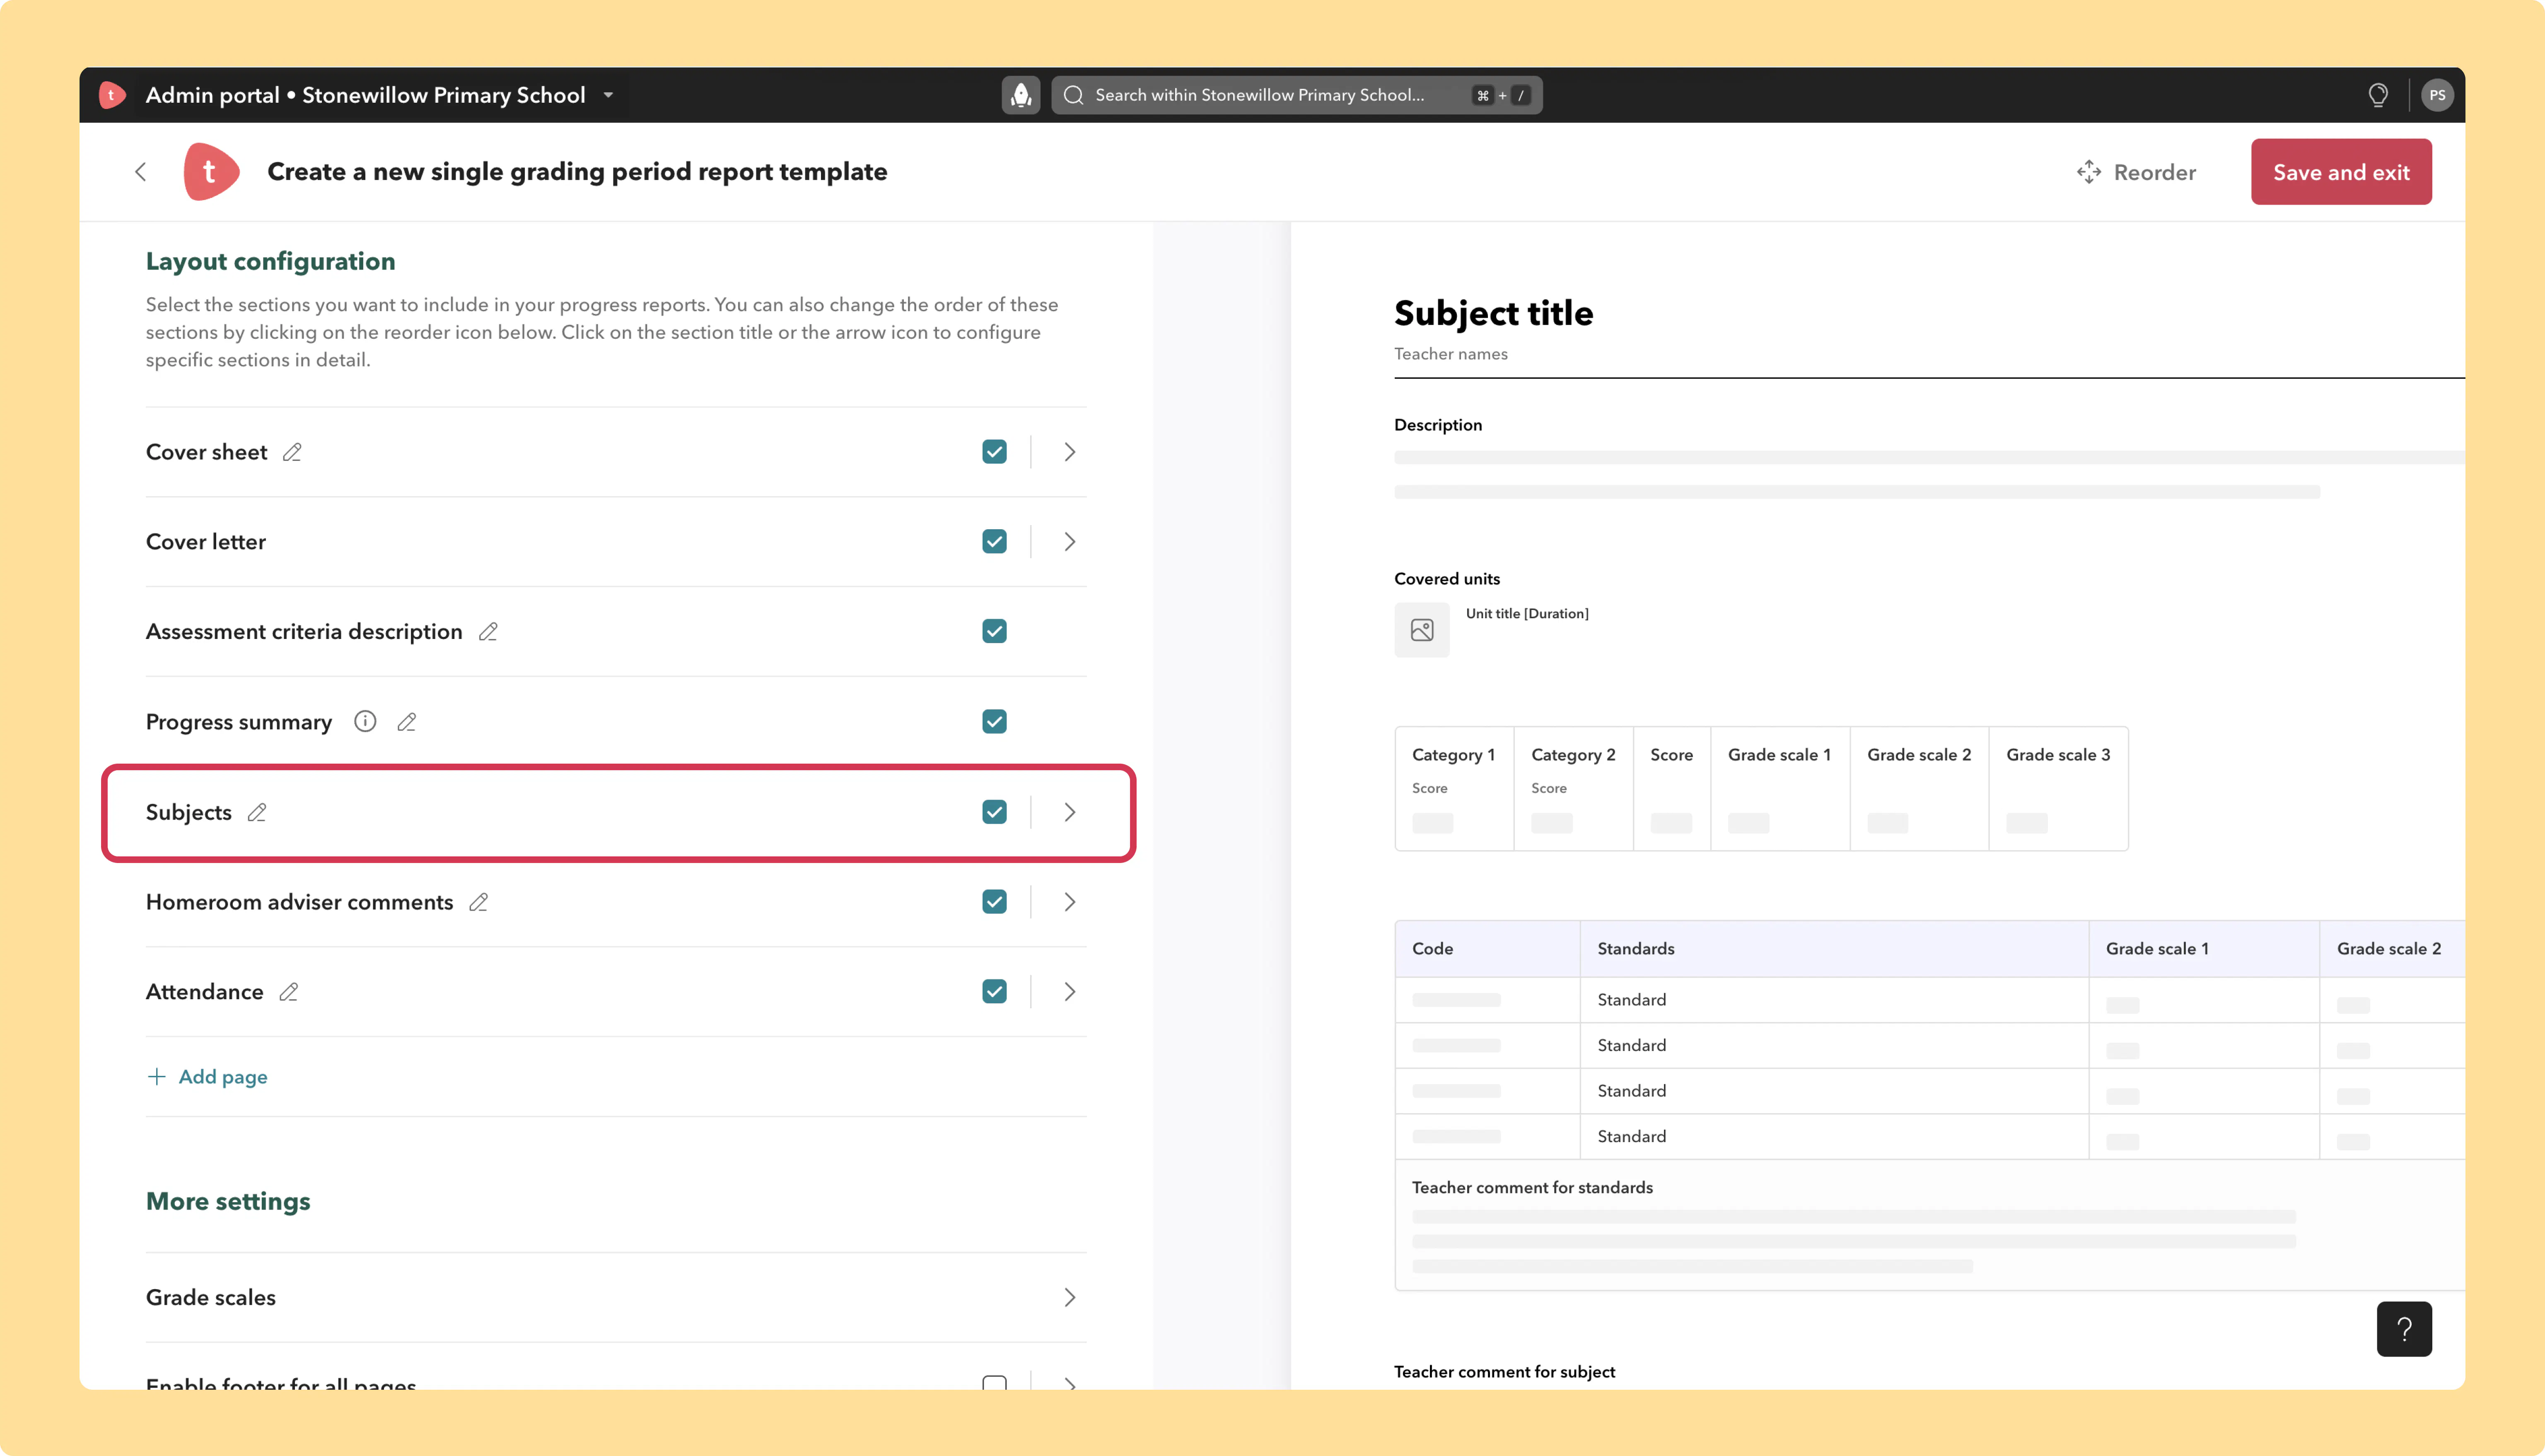Toggle Homeroom adviser comments checkbox
Image resolution: width=2545 pixels, height=1456 pixels.
tap(994, 902)
